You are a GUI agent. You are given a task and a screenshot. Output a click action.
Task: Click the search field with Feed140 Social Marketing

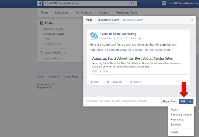point(86,3)
